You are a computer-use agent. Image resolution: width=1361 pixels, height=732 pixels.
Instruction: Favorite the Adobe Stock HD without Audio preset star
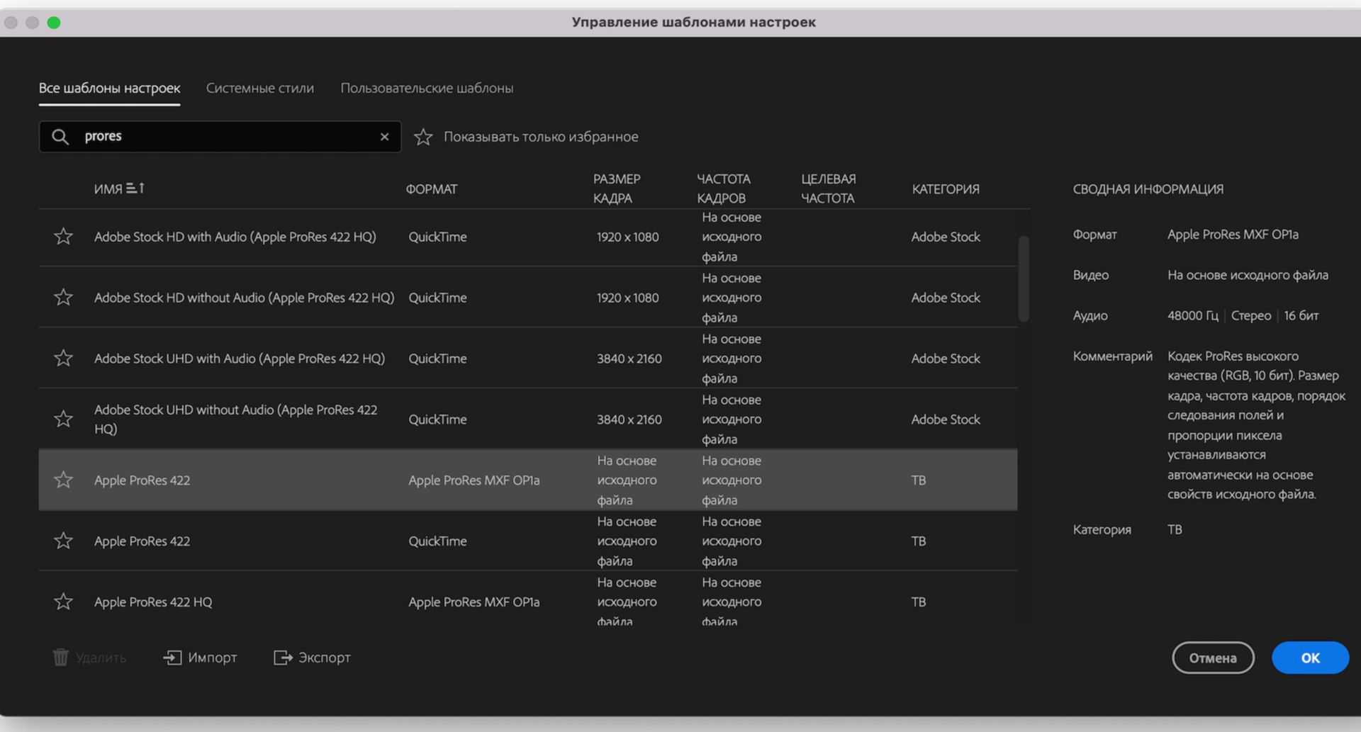click(x=64, y=297)
